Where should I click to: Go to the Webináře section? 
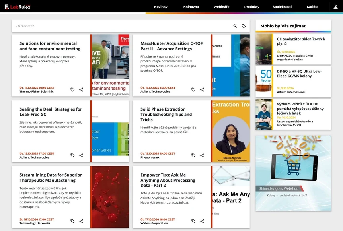point(221,7)
